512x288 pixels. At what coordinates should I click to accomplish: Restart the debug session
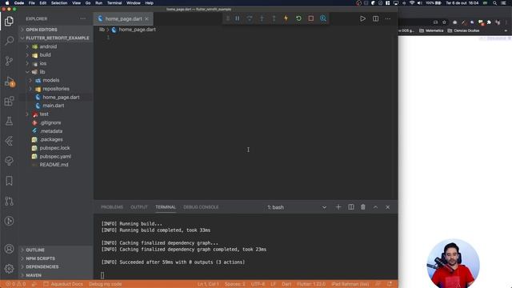(x=298, y=18)
